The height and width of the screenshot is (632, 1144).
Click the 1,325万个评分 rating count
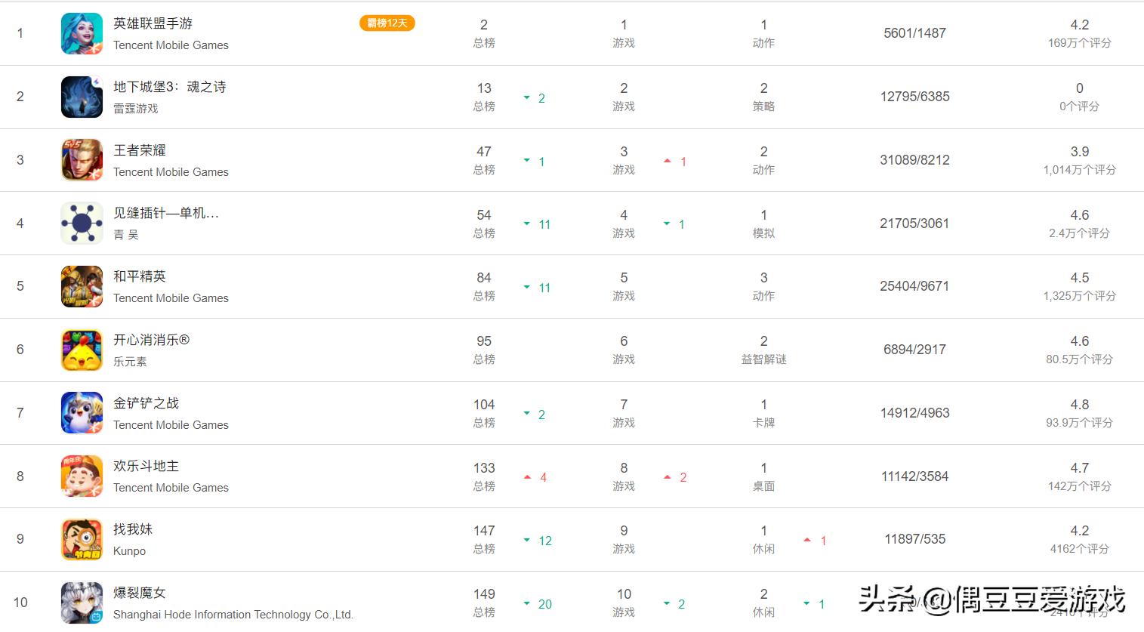coord(1079,296)
